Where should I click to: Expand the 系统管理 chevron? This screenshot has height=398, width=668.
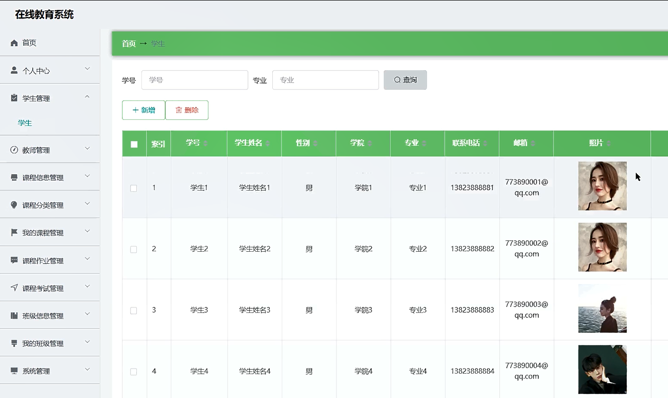pos(87,369)
